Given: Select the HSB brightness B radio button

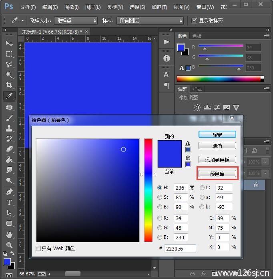Looking at the screenshot, I should coord(160,207).
